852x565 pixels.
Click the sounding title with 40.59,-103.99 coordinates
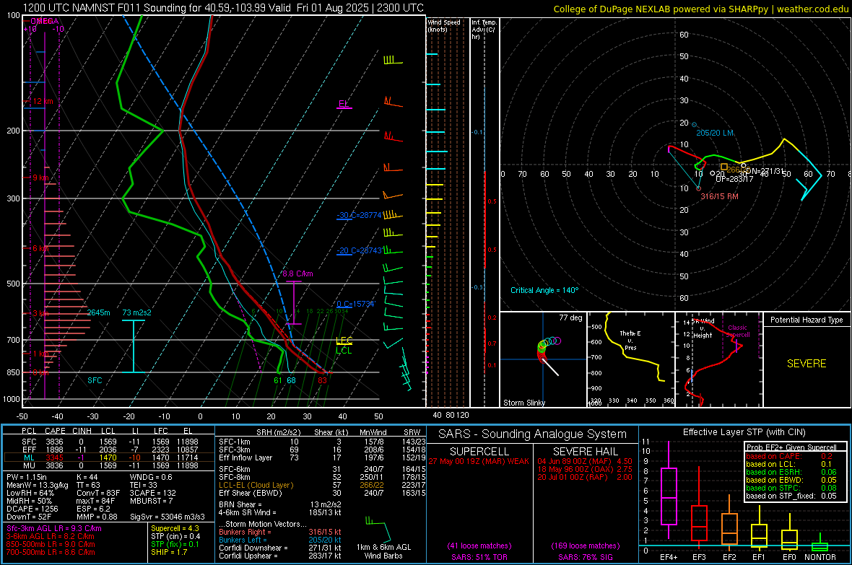[x=223, y=8]
